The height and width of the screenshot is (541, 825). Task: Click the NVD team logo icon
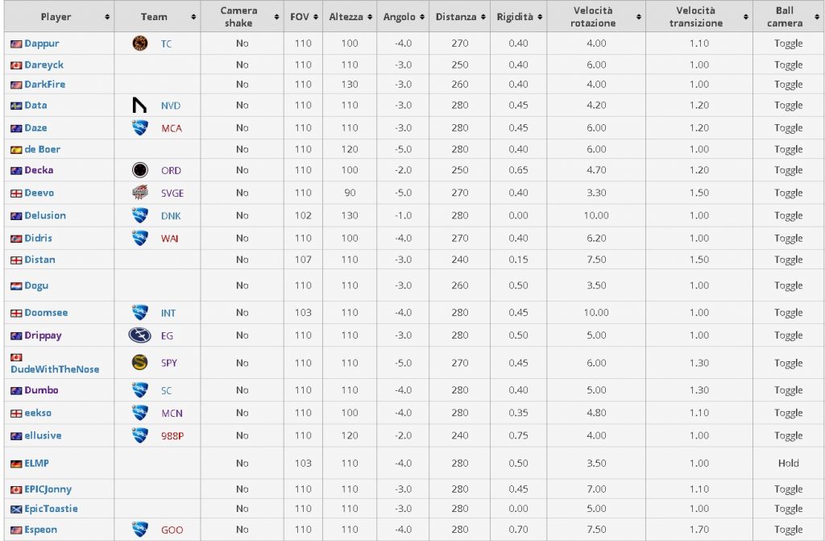(139, 105)
